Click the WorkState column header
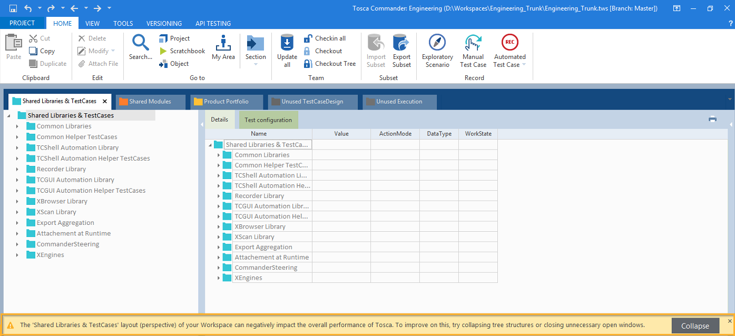Screen dimensions: 735x336 pos(478,134)
